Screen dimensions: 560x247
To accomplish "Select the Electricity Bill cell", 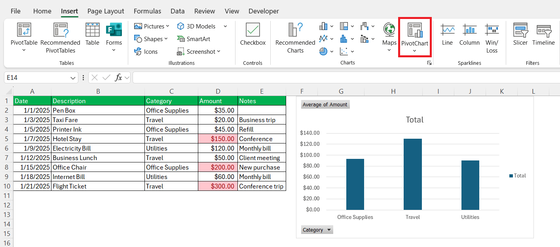I will [x=98, y=148].
